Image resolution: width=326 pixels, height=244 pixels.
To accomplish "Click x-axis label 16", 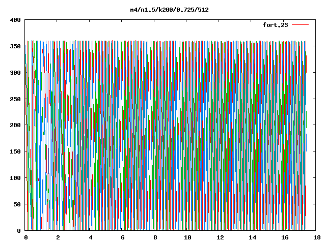I will [x=285, y=237].
